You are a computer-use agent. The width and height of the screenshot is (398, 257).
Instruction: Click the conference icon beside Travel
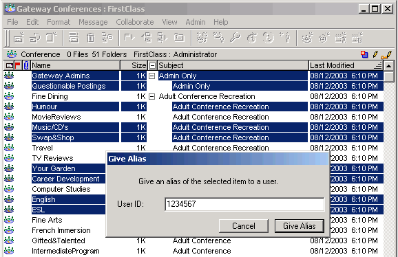click(x=9, y=148)
